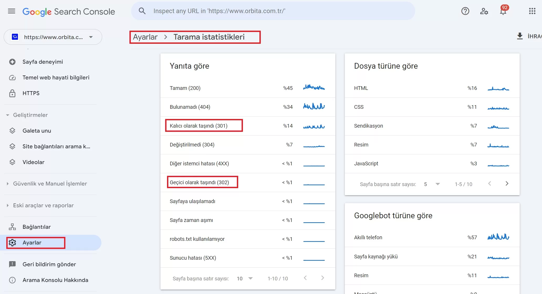Open Sunucu hatası (5XX) row
The image size is (542, 294).
[248, 258]
